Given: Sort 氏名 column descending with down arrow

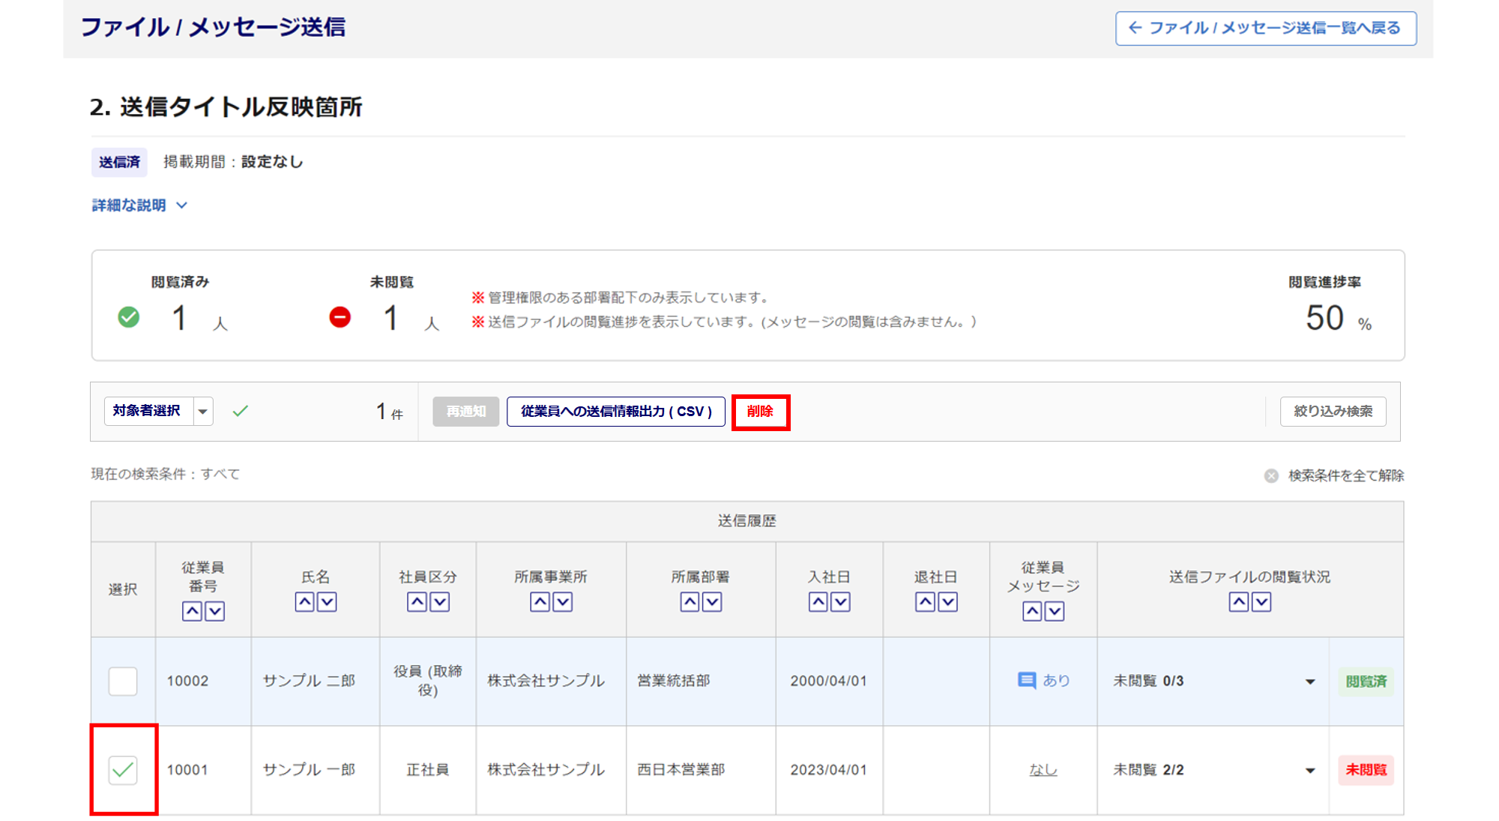Looking at the screenshot, I should tap(328, 602).
